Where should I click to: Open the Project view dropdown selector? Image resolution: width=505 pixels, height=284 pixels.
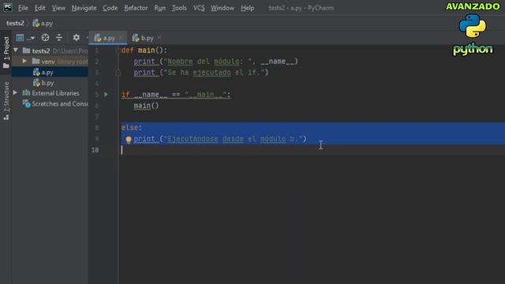[x=25, y=38]
